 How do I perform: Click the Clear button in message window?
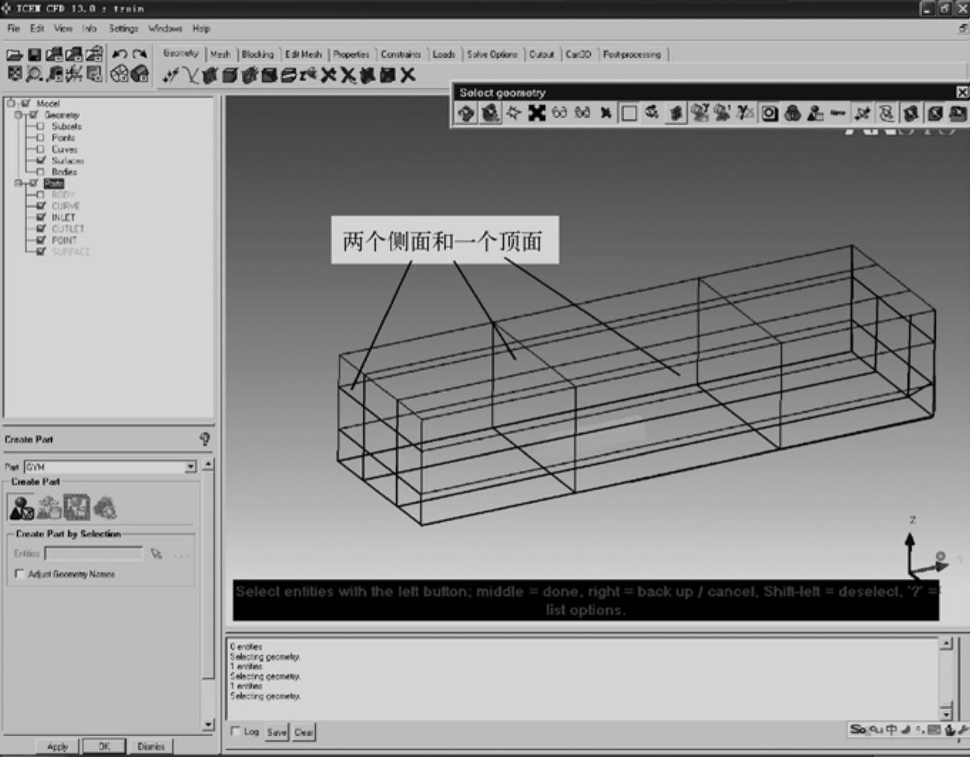click(304, 732)
